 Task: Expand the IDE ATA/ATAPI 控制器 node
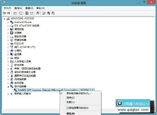(8, 26)
